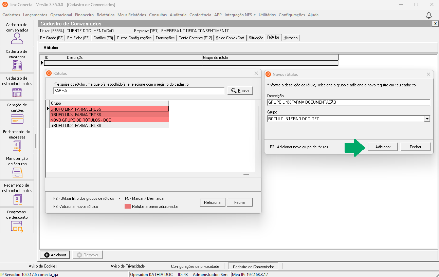Image resolution: width=439 pixels, height=277 pixels.
Task: Click the rótulo search field containing FARMA
Action: (139, 91)
